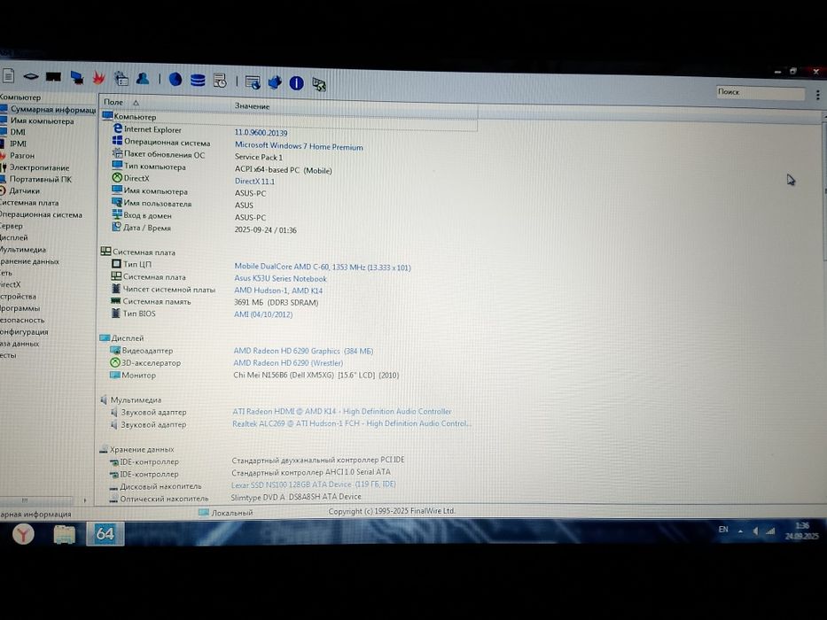Select the DirectX row Xbox icon
The image size is (827, 620).
pyautogui.click(x=117, y=178)
